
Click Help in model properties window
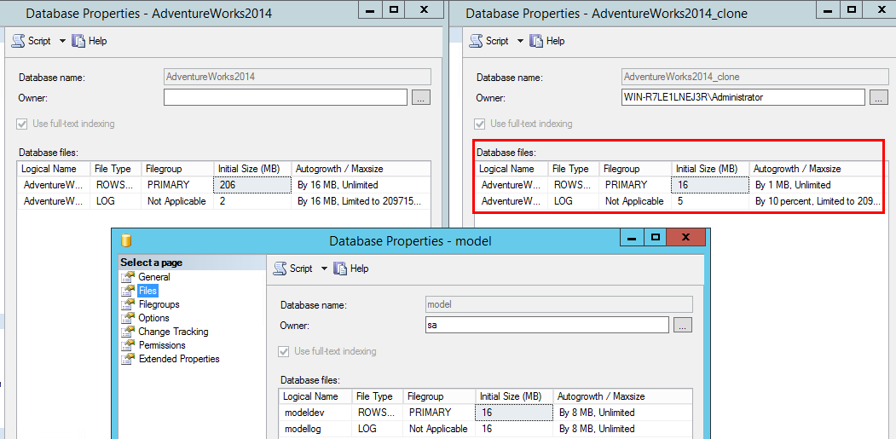click(x=351, y=269)
